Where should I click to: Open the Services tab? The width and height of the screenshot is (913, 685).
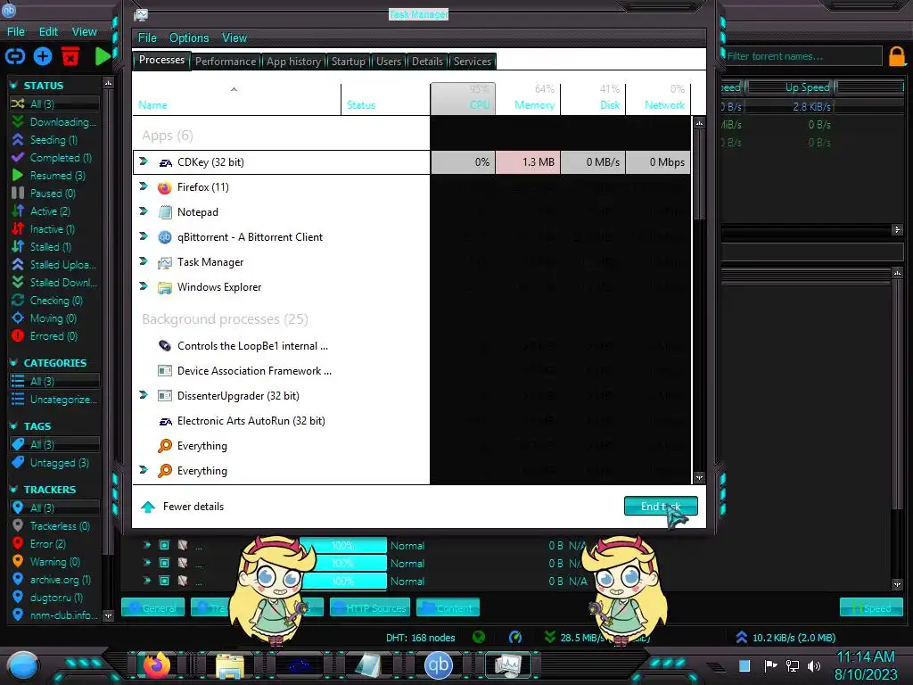click(x=473, y=62)
